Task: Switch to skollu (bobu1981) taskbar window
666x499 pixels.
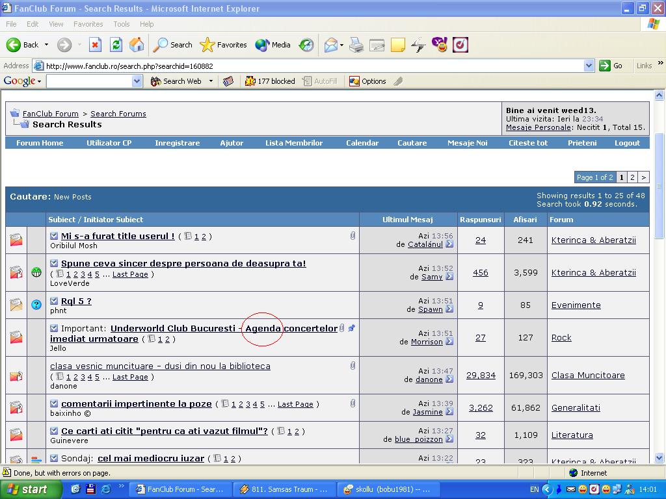Action: pos(388,490)
